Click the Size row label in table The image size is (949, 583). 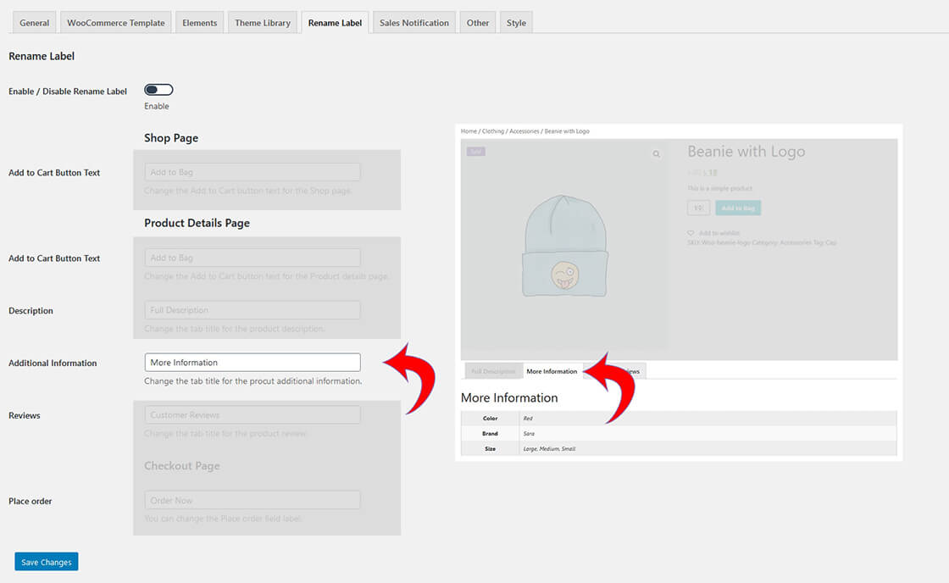click(491, 448)
